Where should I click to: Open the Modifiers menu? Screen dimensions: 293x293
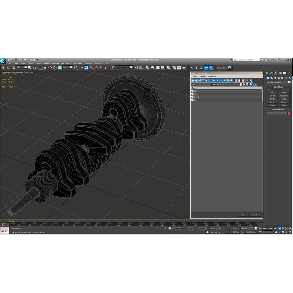coord(47,63)
